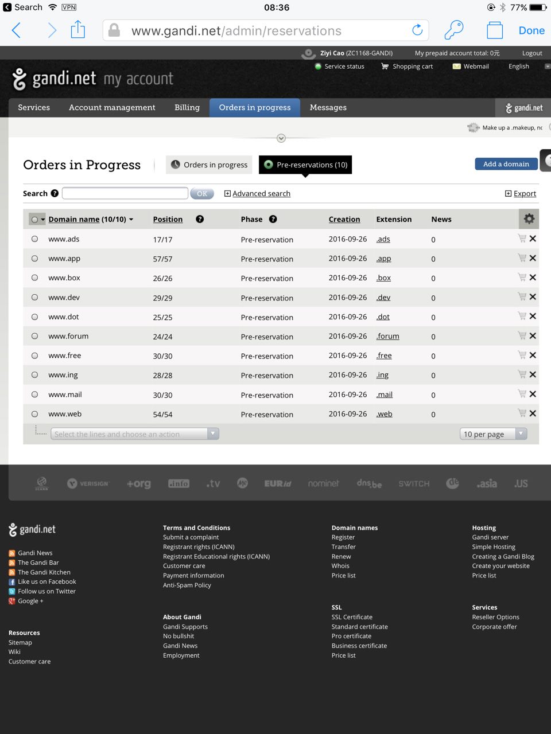Delete the www.web pre-reservation
The height and width of the screenshot is (734, 551).
click(x=533, y=413)
